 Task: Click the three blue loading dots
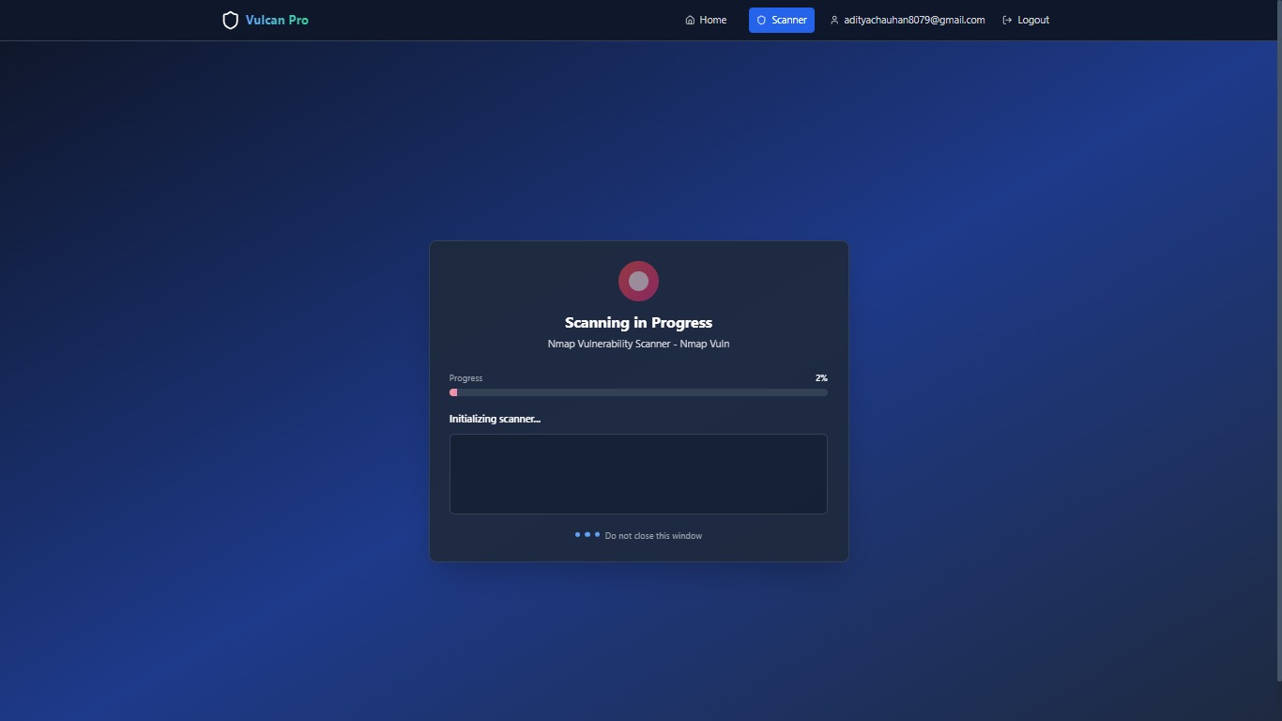[x=588, y=535]
